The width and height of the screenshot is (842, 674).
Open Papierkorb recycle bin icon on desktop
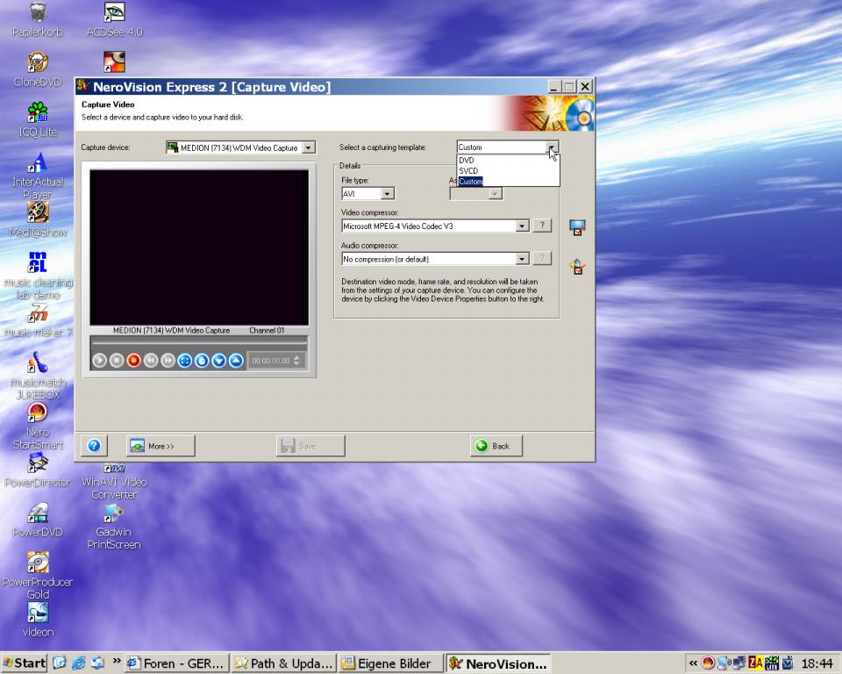(38, 20)
